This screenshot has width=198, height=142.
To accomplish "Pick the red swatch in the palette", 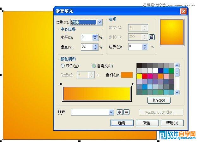I will point(145,76).
